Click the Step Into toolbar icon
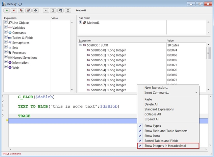The image size is (214, 157). click(x=53, y=11)
